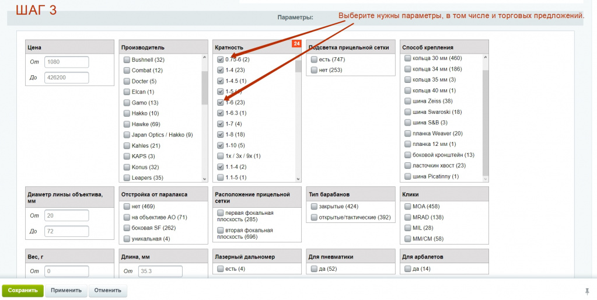Click price От field showing 1080
This screenshot has width=597, height=300.
tap(67, 62)
